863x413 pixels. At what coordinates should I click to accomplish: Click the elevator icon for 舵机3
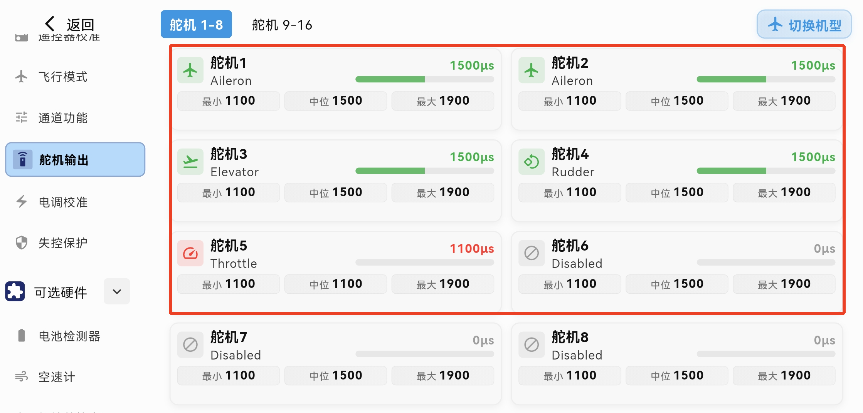tap(190, 162)
